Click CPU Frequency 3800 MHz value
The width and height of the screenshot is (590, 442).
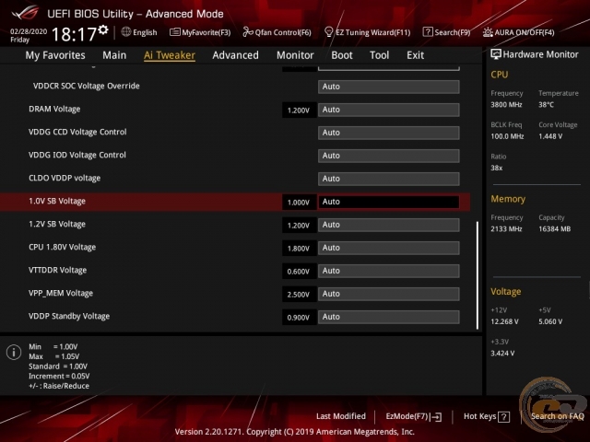click(x=506, y=104)
